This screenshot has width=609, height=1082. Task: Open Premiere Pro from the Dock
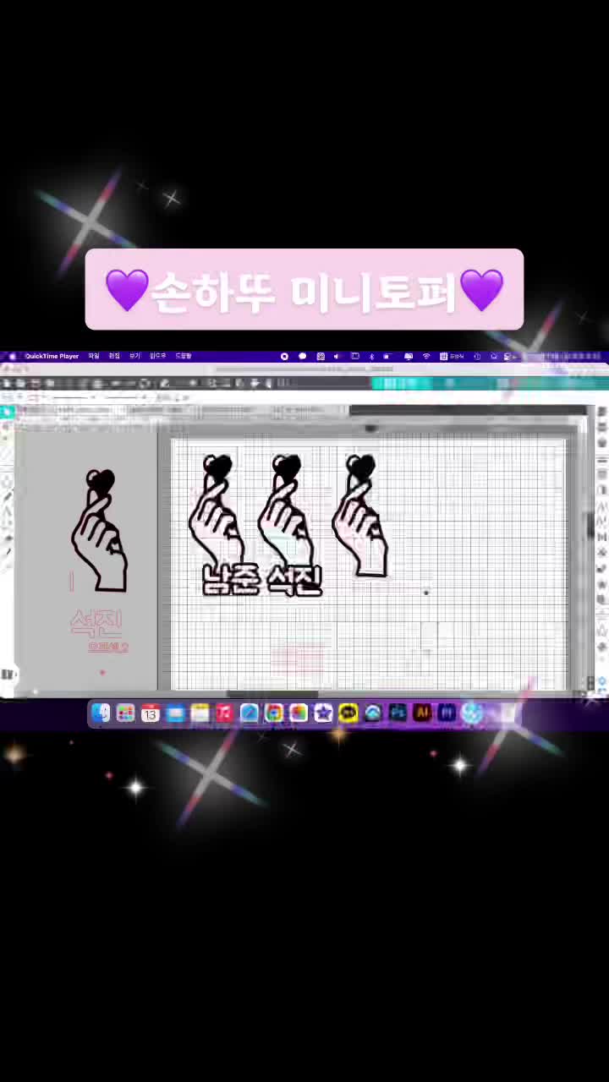[x=447, y=713]
